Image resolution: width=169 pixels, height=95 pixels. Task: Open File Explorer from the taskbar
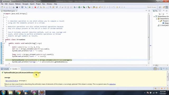pyautogui.click(x=11, y=93)
